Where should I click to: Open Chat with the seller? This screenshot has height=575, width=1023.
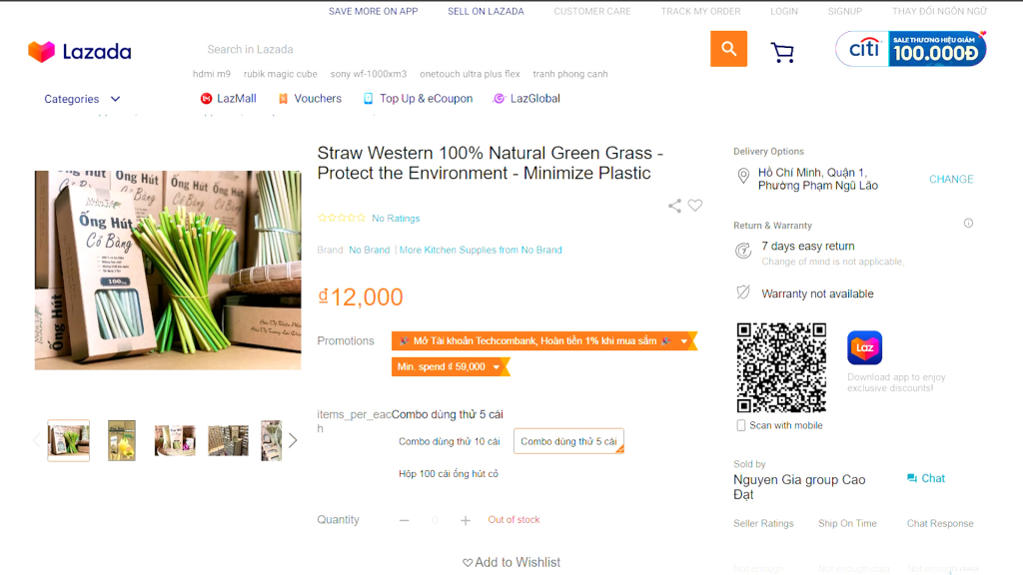point(926,478)
